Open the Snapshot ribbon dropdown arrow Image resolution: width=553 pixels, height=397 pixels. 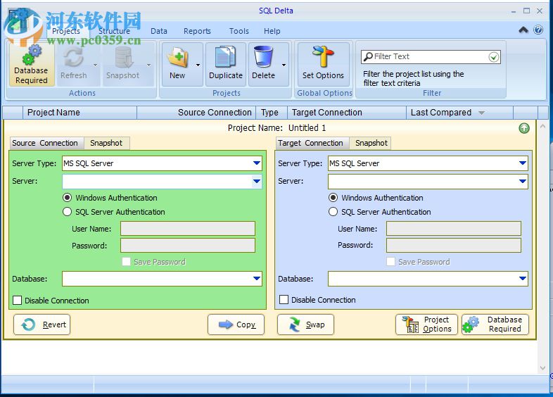click(x=149, y=65)
